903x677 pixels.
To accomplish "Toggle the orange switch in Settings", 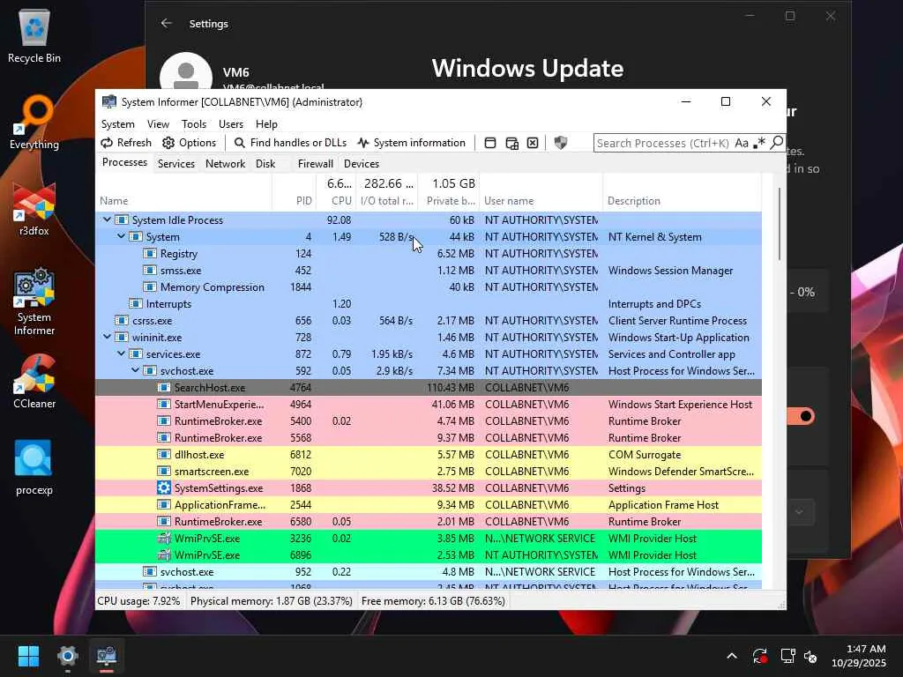I will (802, 416).
